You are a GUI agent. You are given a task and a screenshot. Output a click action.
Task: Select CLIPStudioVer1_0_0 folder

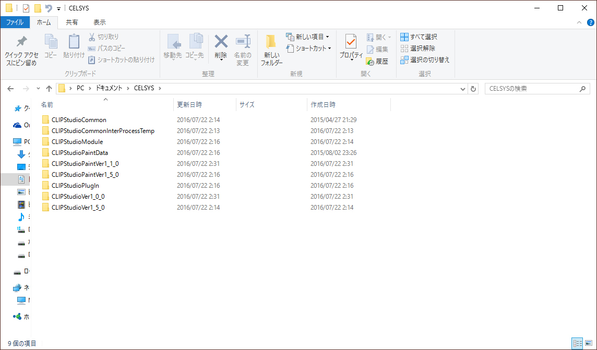(x=78, y=197)
